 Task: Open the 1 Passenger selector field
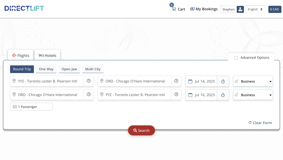tap(31, 106)
